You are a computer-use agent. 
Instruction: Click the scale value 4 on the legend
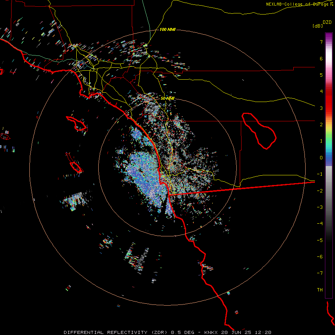pos(321,92)
